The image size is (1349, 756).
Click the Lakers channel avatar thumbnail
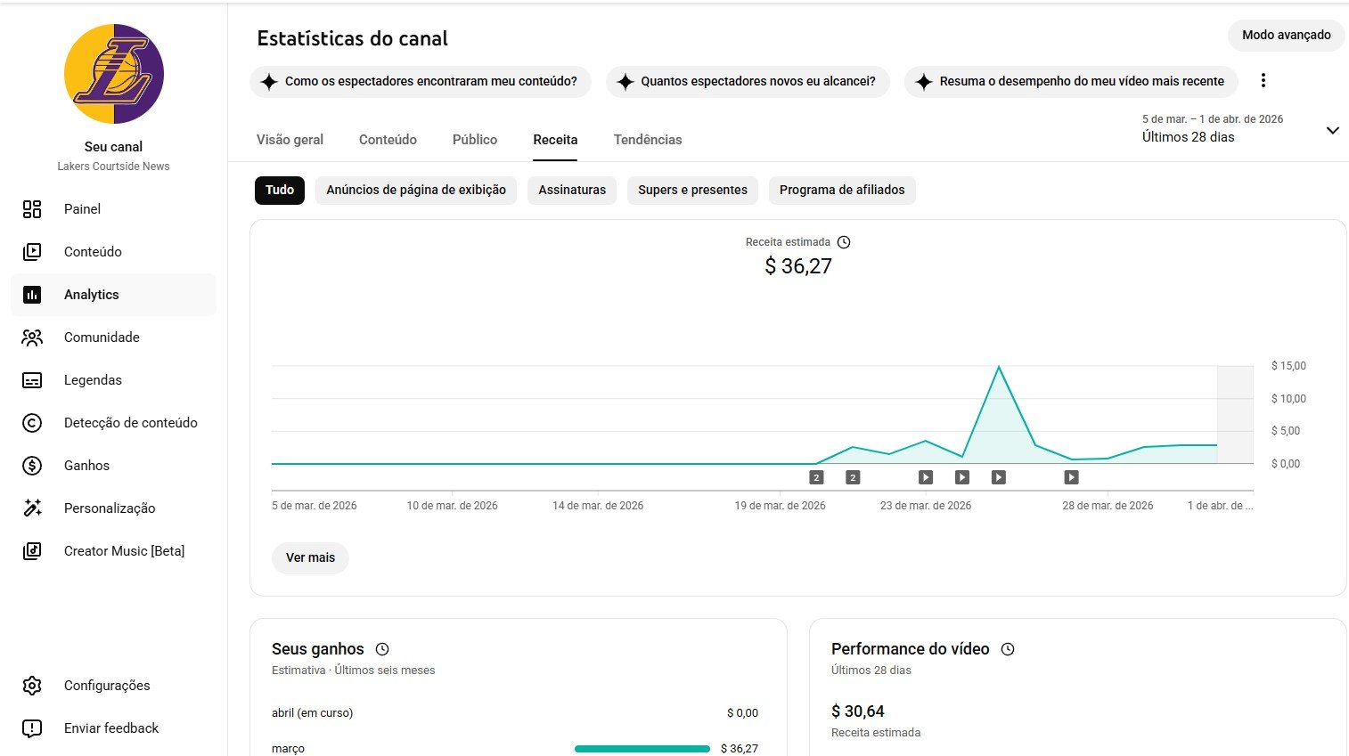[114, 74]
